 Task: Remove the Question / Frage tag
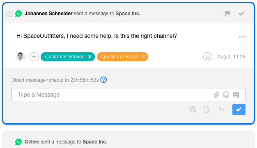click(143, 57)
